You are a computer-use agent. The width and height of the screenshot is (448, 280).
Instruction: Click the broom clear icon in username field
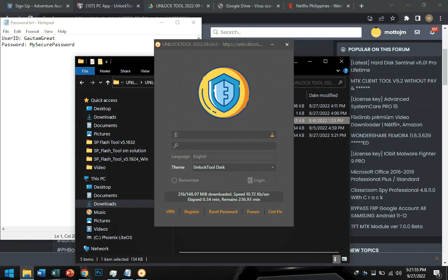click(272, 134)
